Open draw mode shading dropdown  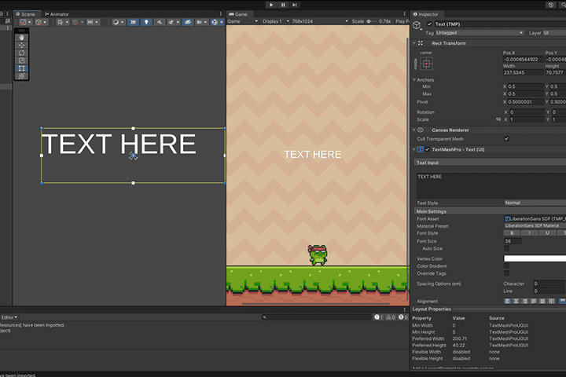pyautogui.click(x=118, y=22)
